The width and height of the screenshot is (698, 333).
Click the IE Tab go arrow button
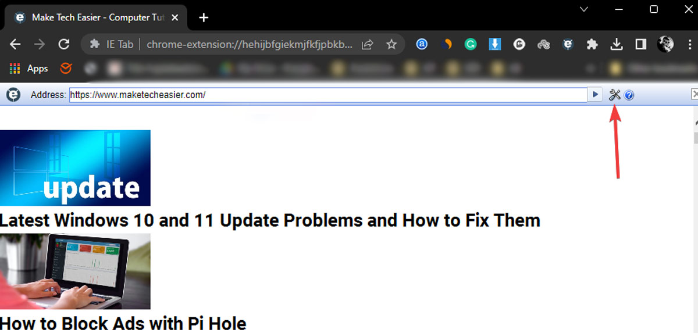pyautogui.click(x=595, y=94)
